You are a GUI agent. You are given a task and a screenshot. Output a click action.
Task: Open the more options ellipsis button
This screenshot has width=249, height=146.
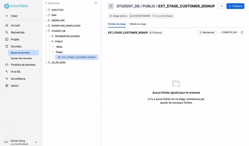[221, 6]
